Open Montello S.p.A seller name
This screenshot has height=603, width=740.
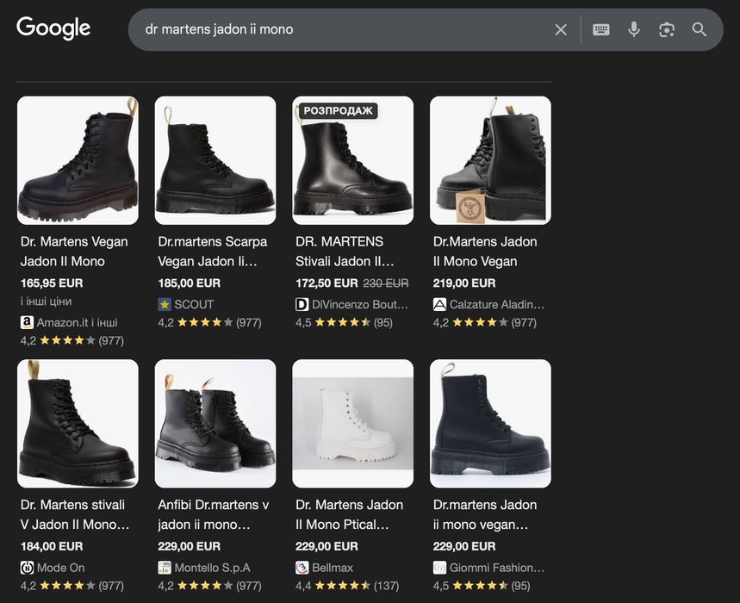[213, 568]
